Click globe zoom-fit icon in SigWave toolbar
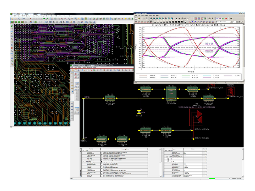Image resolution: width=255 pixels, height=191 pixels. (x=172, y=18)
